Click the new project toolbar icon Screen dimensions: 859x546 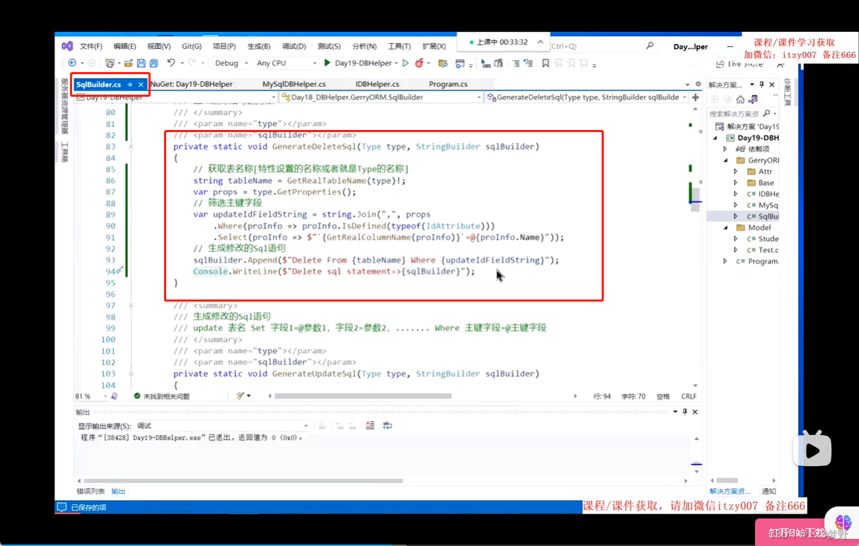tap(111, 63)
